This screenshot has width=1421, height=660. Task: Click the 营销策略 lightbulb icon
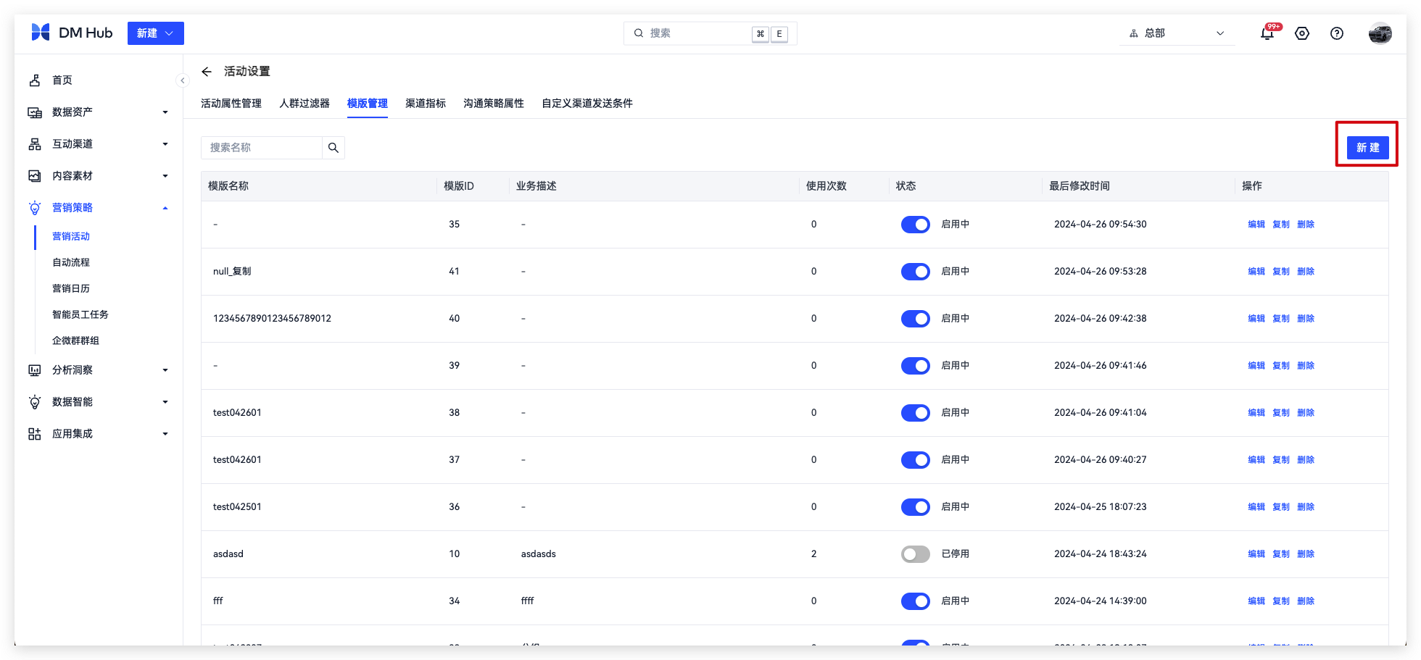coord(35,208)
